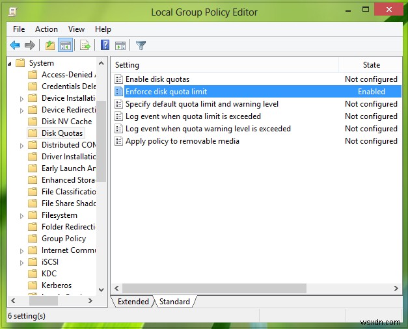This screenshot has width=408, height=329.
Task: Click the Back arrow toolbar icon
Action: [15, 46]
